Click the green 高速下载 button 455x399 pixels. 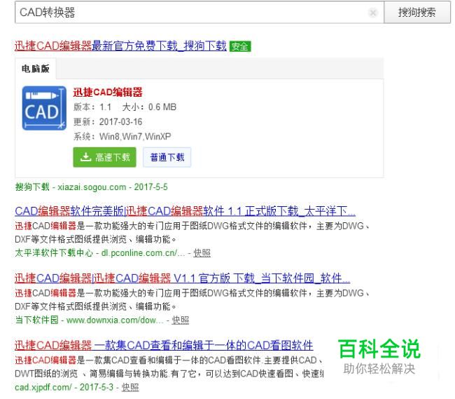(104, 157)
